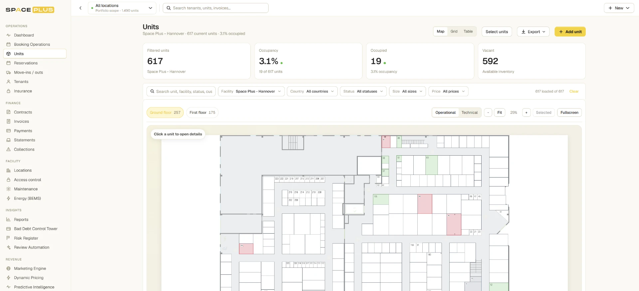Click the Marketing Engine globe icon

tap(9, 268)
